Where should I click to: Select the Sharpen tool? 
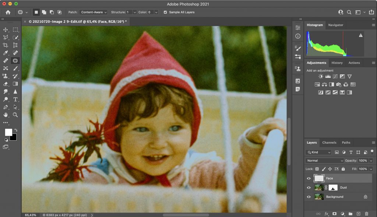[x=15, y=92]
